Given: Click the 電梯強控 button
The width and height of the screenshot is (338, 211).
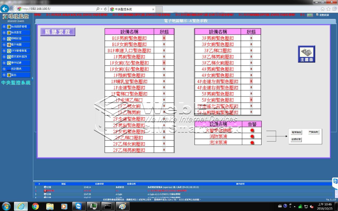Looking at the screenshot, I should 296,132.
